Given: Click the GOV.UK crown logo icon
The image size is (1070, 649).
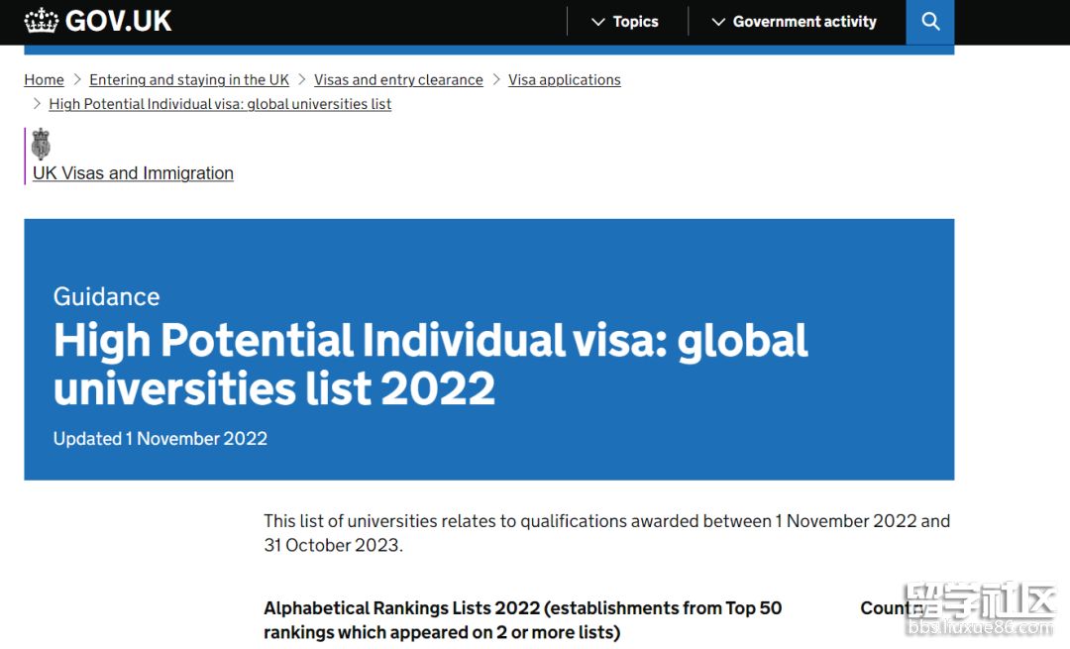Looking at the screenshot, I should point(42,21).
